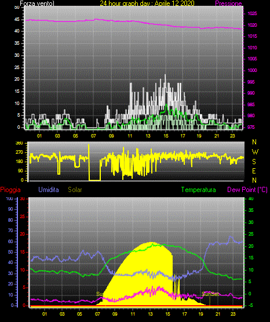Screen dimensions: 270x322
Task: Click red rain axis value 25
Action: click(22, 216)
